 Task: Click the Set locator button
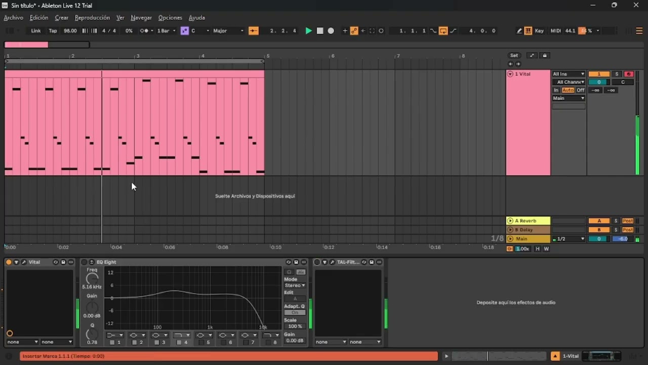[514, 56]
